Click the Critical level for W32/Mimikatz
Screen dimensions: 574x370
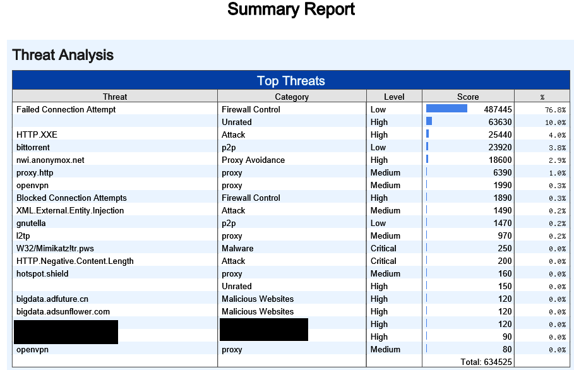point(383,248)
